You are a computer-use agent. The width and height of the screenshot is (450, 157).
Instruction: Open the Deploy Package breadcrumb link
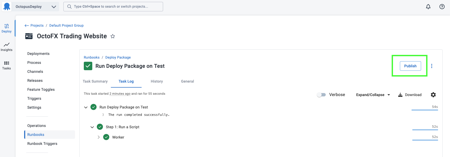[118, 58]
